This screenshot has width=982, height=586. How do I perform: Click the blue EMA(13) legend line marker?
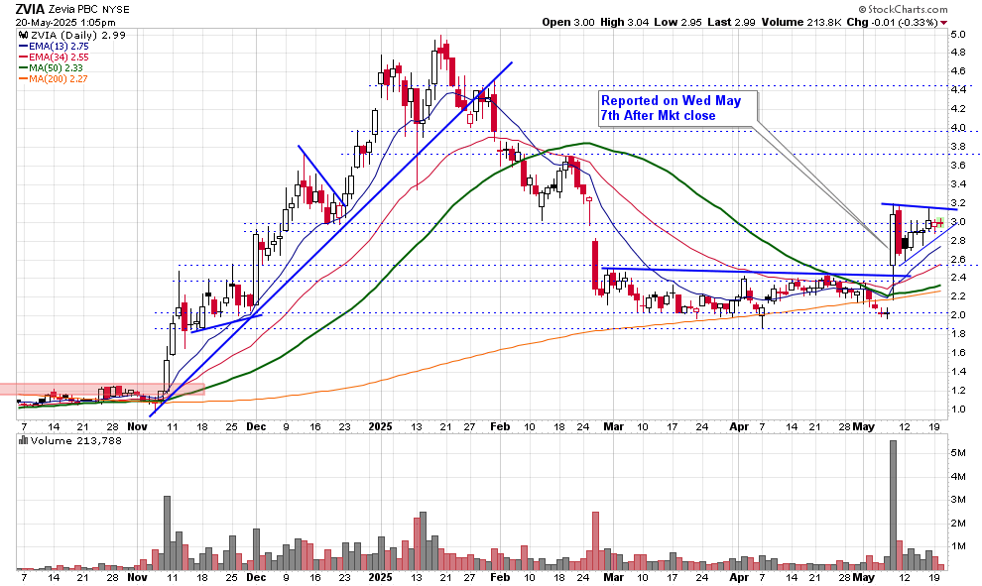(25, 46)
